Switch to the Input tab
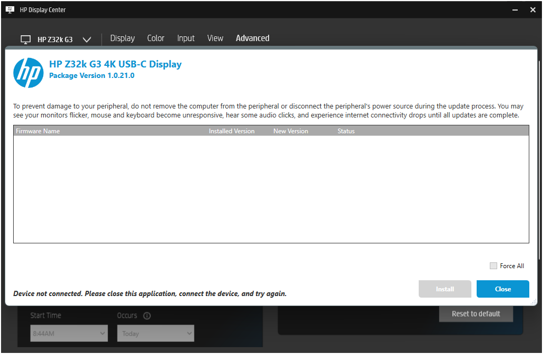The width and height of the screenshot is (543, 354). pyautogui.click(x=185, y=38)
